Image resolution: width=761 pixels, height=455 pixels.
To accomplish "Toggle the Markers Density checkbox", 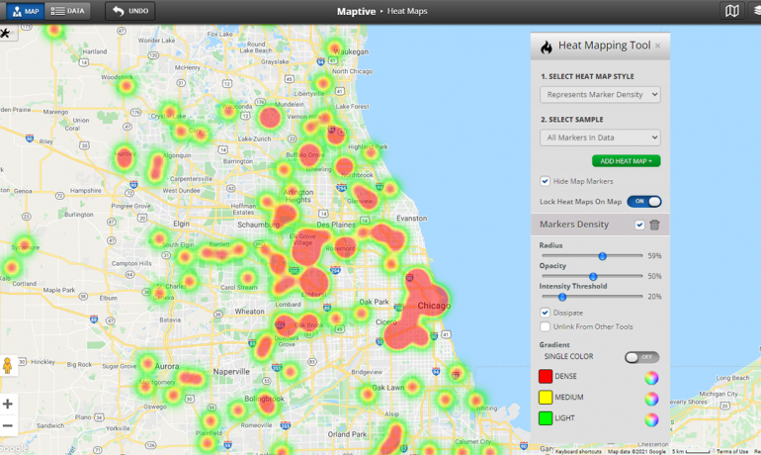I will [639, 225].
